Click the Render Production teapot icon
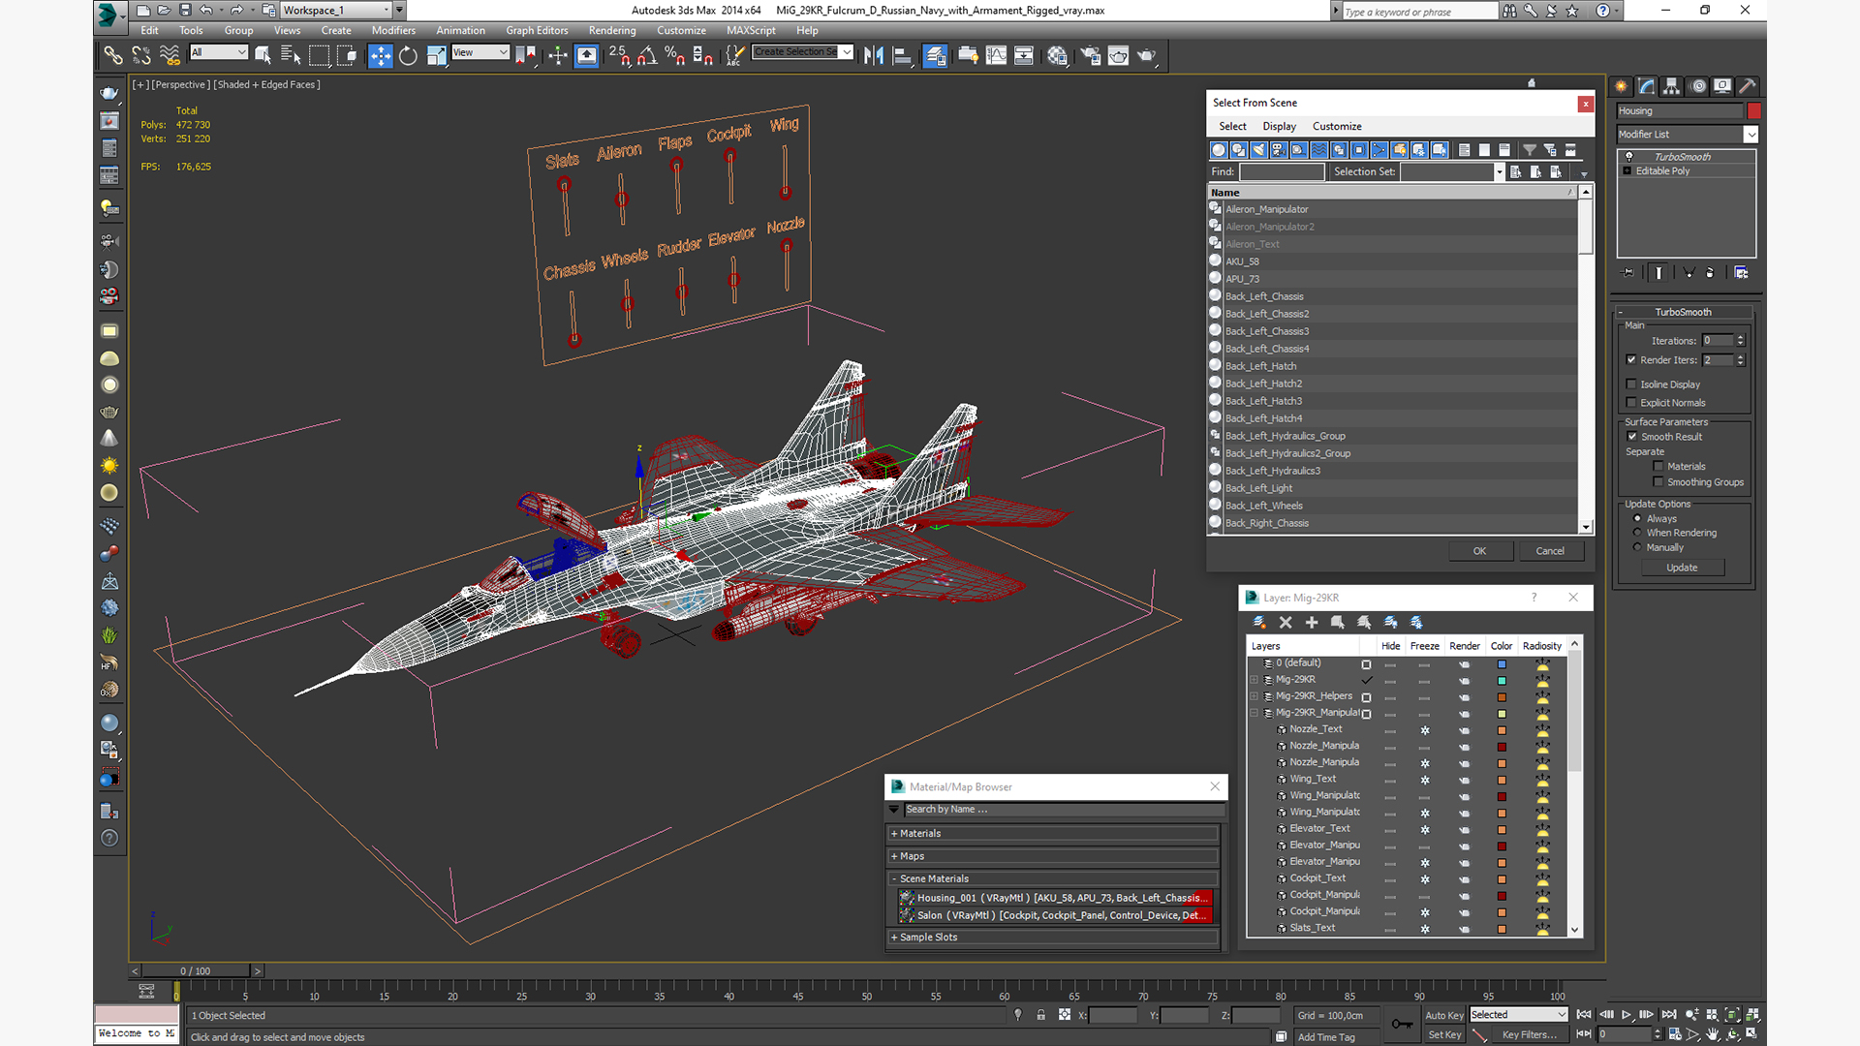This screenshot has height=1046, width=1860. tap(1147, 55)
